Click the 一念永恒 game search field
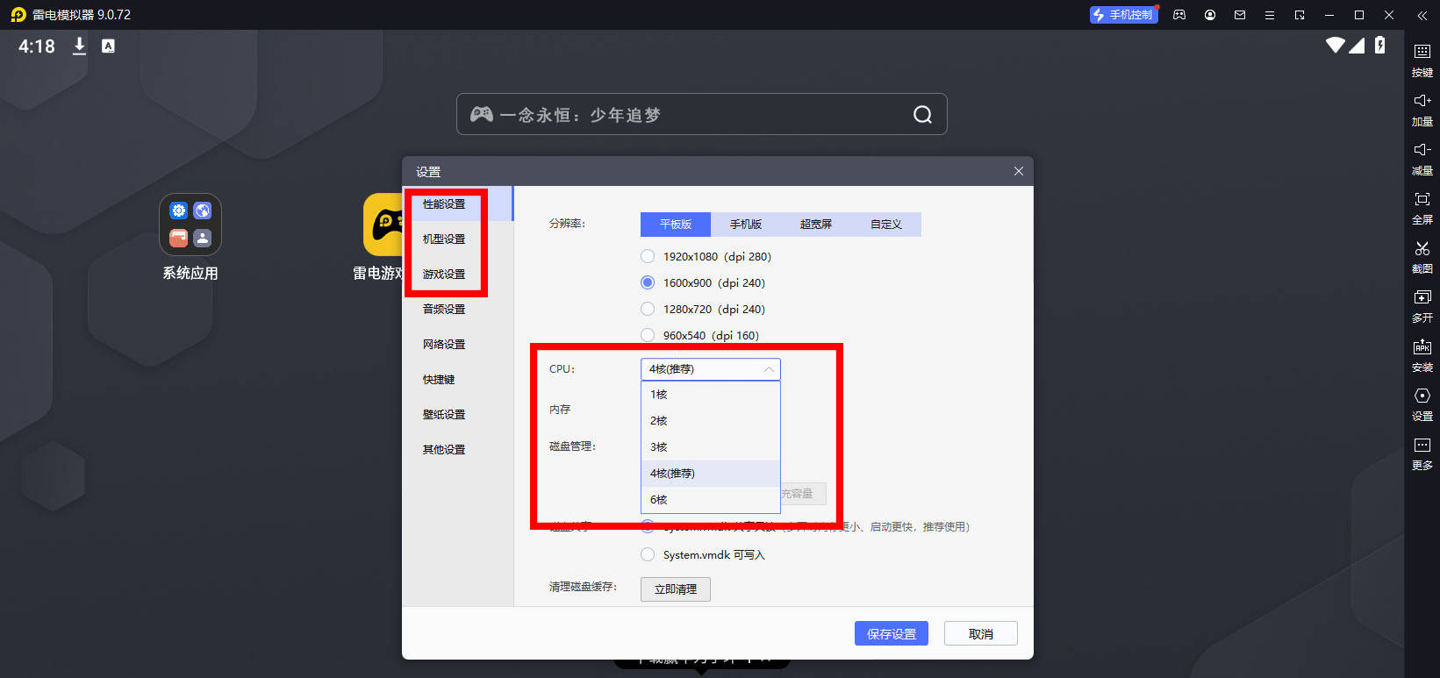This screenshot has height=678, width=1440. (x=693, y=115)
